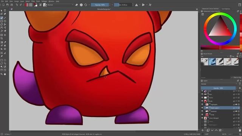The width and height of the screenshot is (242, 136).
Task: Open vertical mirror options arrow
Action: (x=147, y=5)
